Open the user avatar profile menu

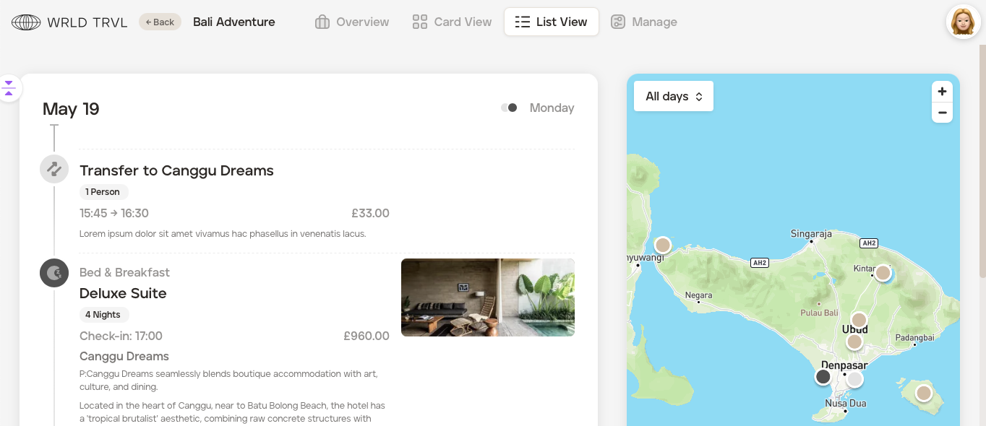coord(963,22)
